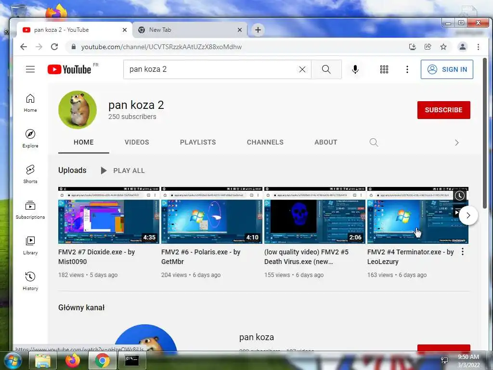Click the browser address bar URL
The width and height of the screenshot is (493, 370).
point(161,47)
